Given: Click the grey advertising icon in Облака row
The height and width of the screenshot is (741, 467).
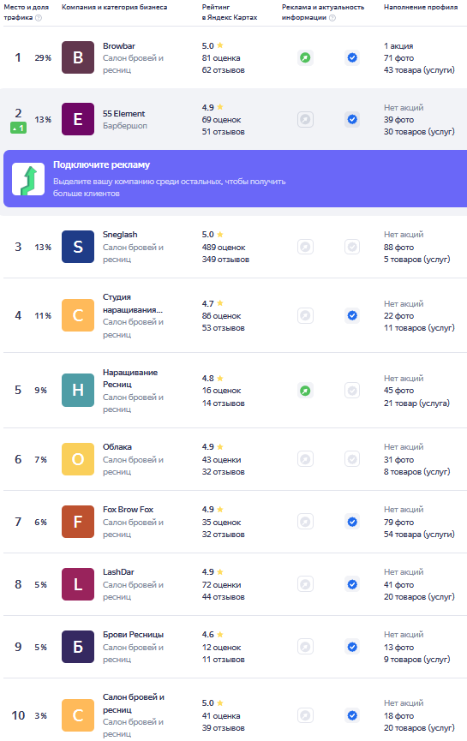Looking at the screenshot, I should coord(305,459).
